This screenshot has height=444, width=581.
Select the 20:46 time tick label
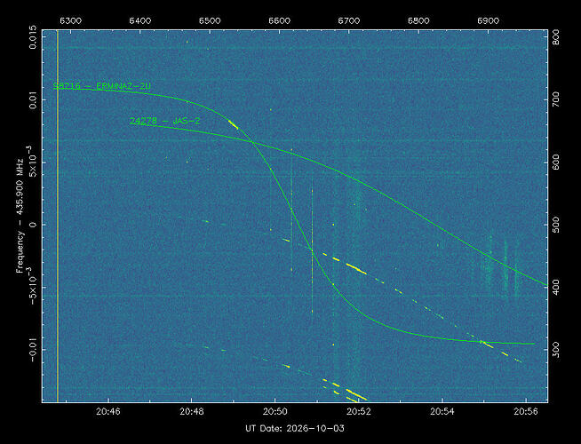tap(108, 411)
